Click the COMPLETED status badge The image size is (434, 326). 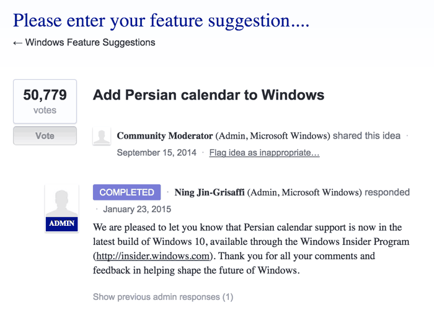(126, 192)
